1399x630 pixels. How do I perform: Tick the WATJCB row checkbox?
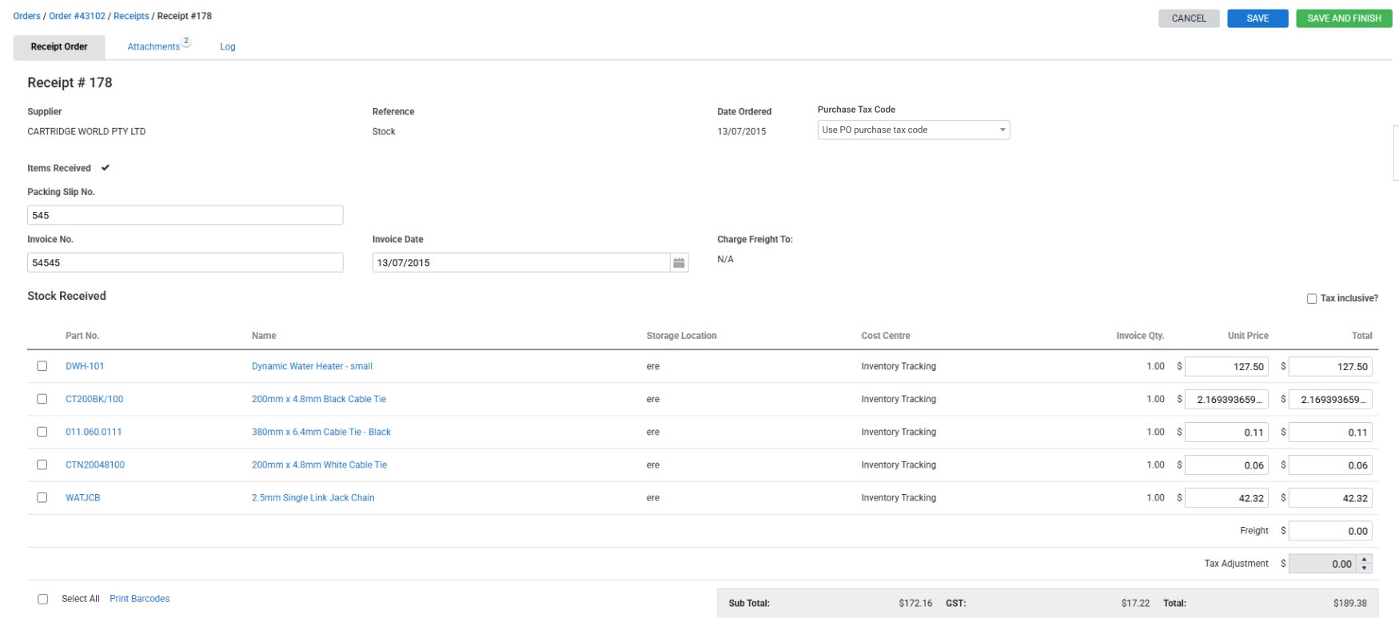[42, 497]
